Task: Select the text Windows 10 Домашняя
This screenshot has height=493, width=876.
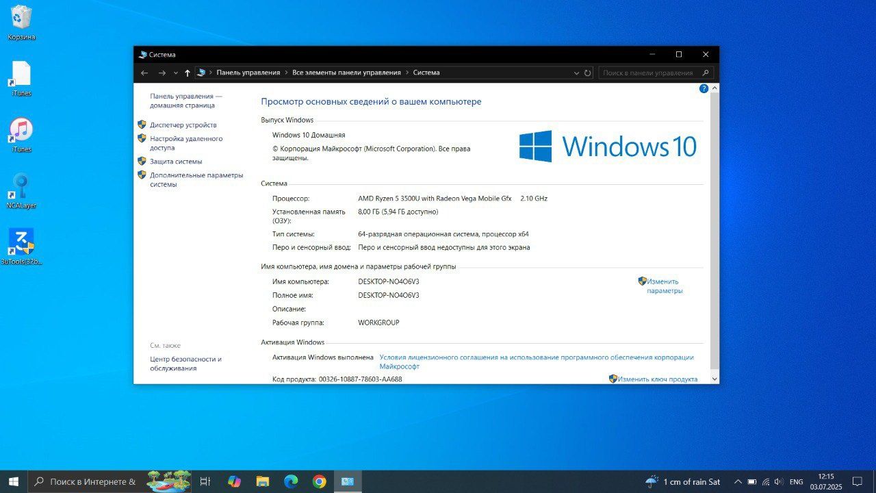Action: click(309, 135)
